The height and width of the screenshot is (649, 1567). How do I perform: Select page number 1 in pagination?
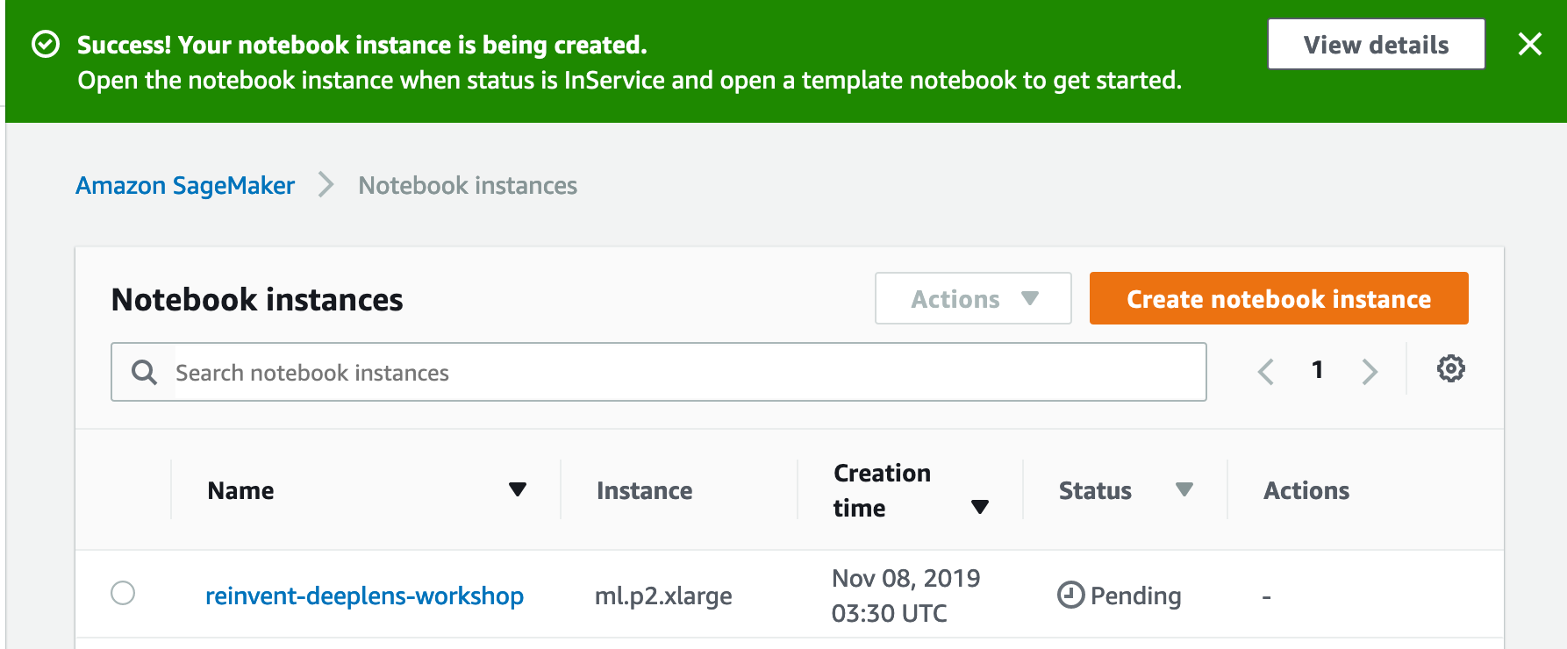pyautogui.click(x=1317, y=370)
